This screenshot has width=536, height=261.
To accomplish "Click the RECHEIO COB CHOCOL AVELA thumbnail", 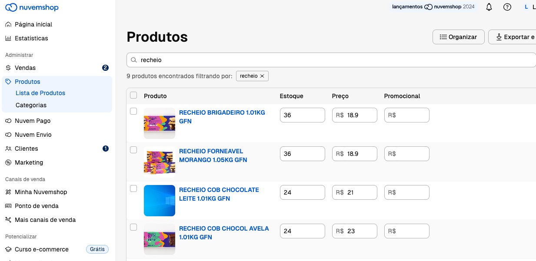I will [x=160, y=239].
